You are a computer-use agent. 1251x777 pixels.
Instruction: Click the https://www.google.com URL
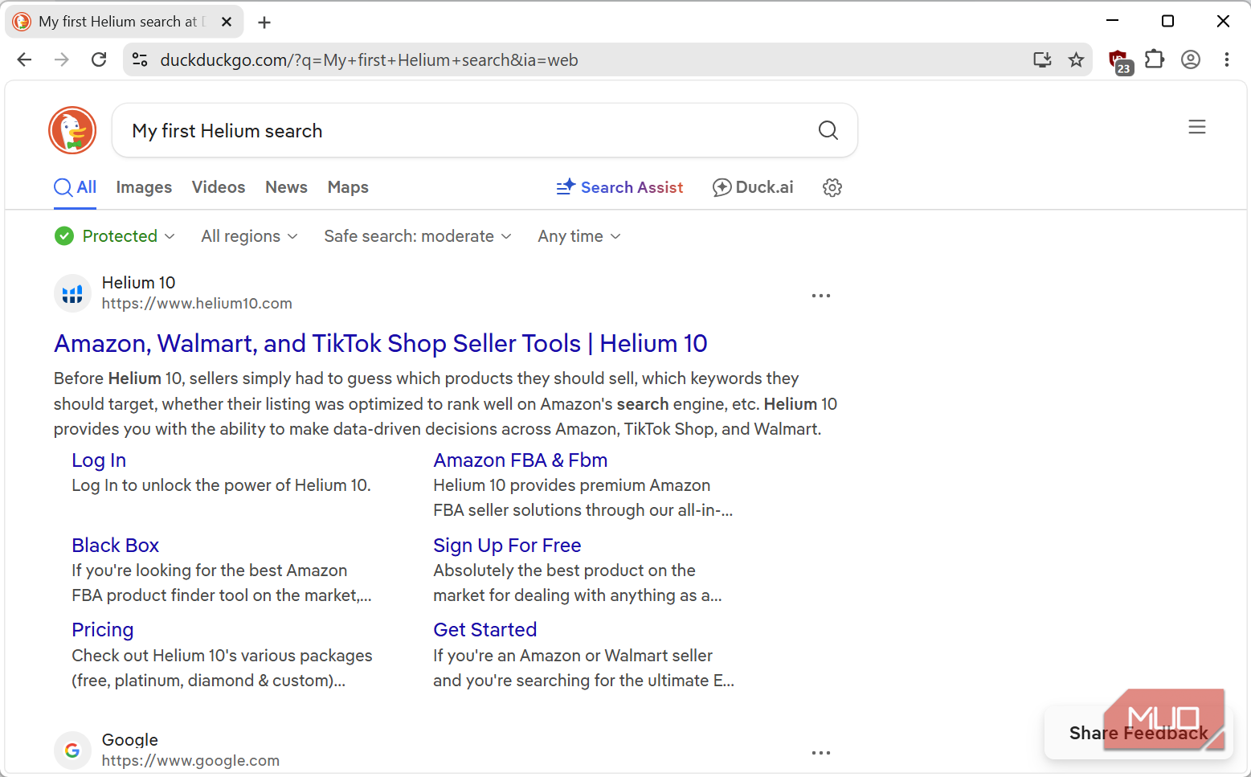[190, 761]
